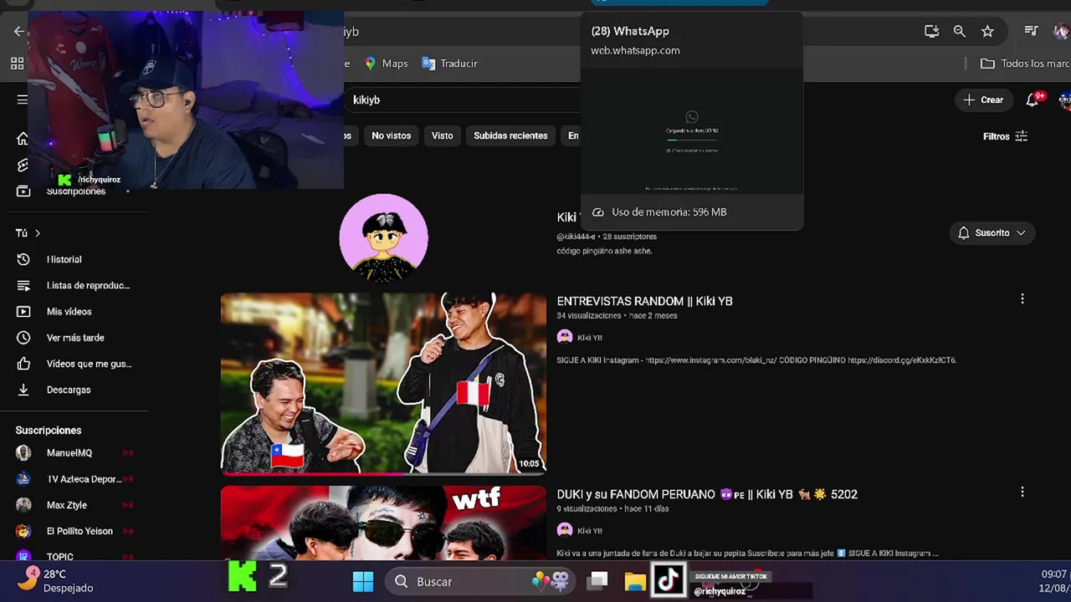
Task: Open the Chrome apps grid icon
Action: pyautogui.click(x=17, y=64)
